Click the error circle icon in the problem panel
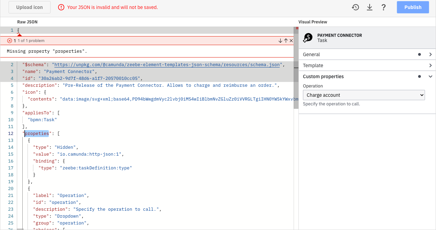The height and width of the screenshot is (230, 436). pyautogui.click(x=10, y=40)
